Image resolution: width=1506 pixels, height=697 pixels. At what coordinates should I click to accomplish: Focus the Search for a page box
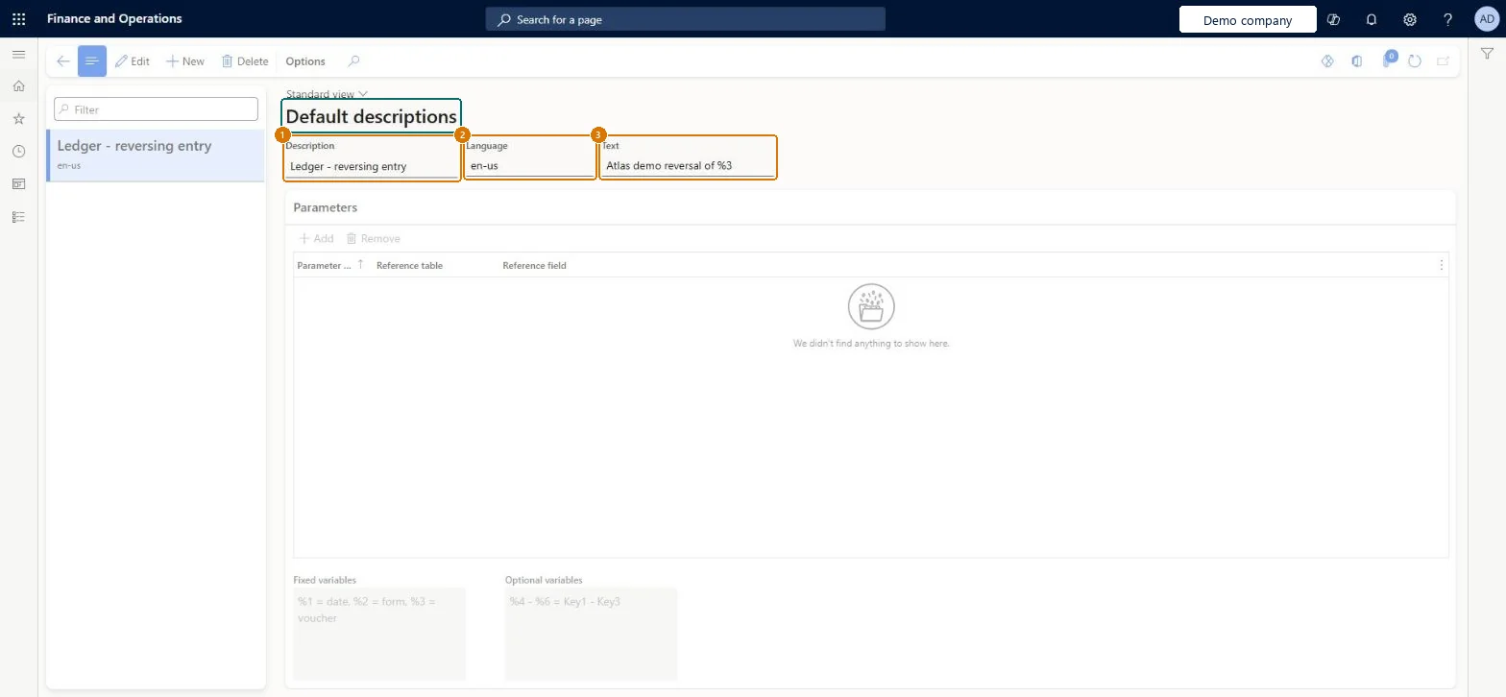(x=685, y=19)
